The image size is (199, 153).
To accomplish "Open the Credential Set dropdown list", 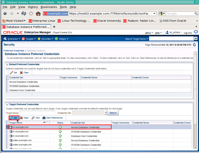I will (x=105, y=113).
